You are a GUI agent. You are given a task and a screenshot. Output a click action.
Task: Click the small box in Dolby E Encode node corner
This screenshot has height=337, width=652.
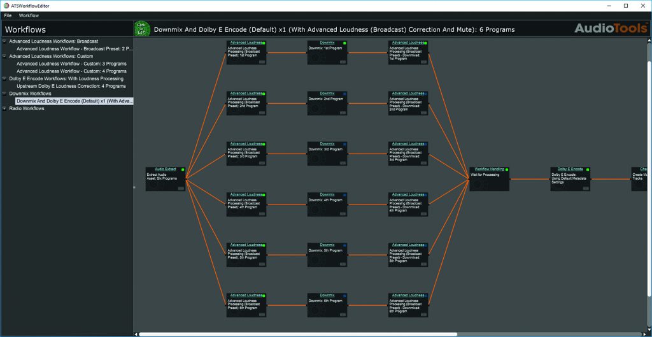586,188
